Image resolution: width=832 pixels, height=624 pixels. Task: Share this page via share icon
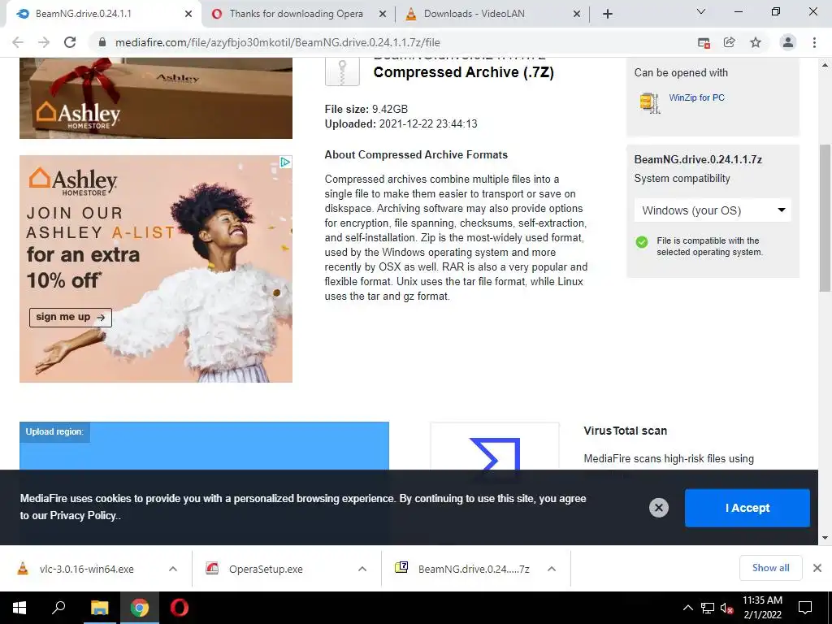[x=730, y=42]
